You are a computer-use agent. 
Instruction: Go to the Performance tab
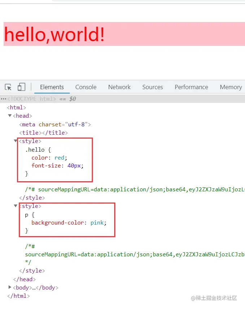pos(192,87)
